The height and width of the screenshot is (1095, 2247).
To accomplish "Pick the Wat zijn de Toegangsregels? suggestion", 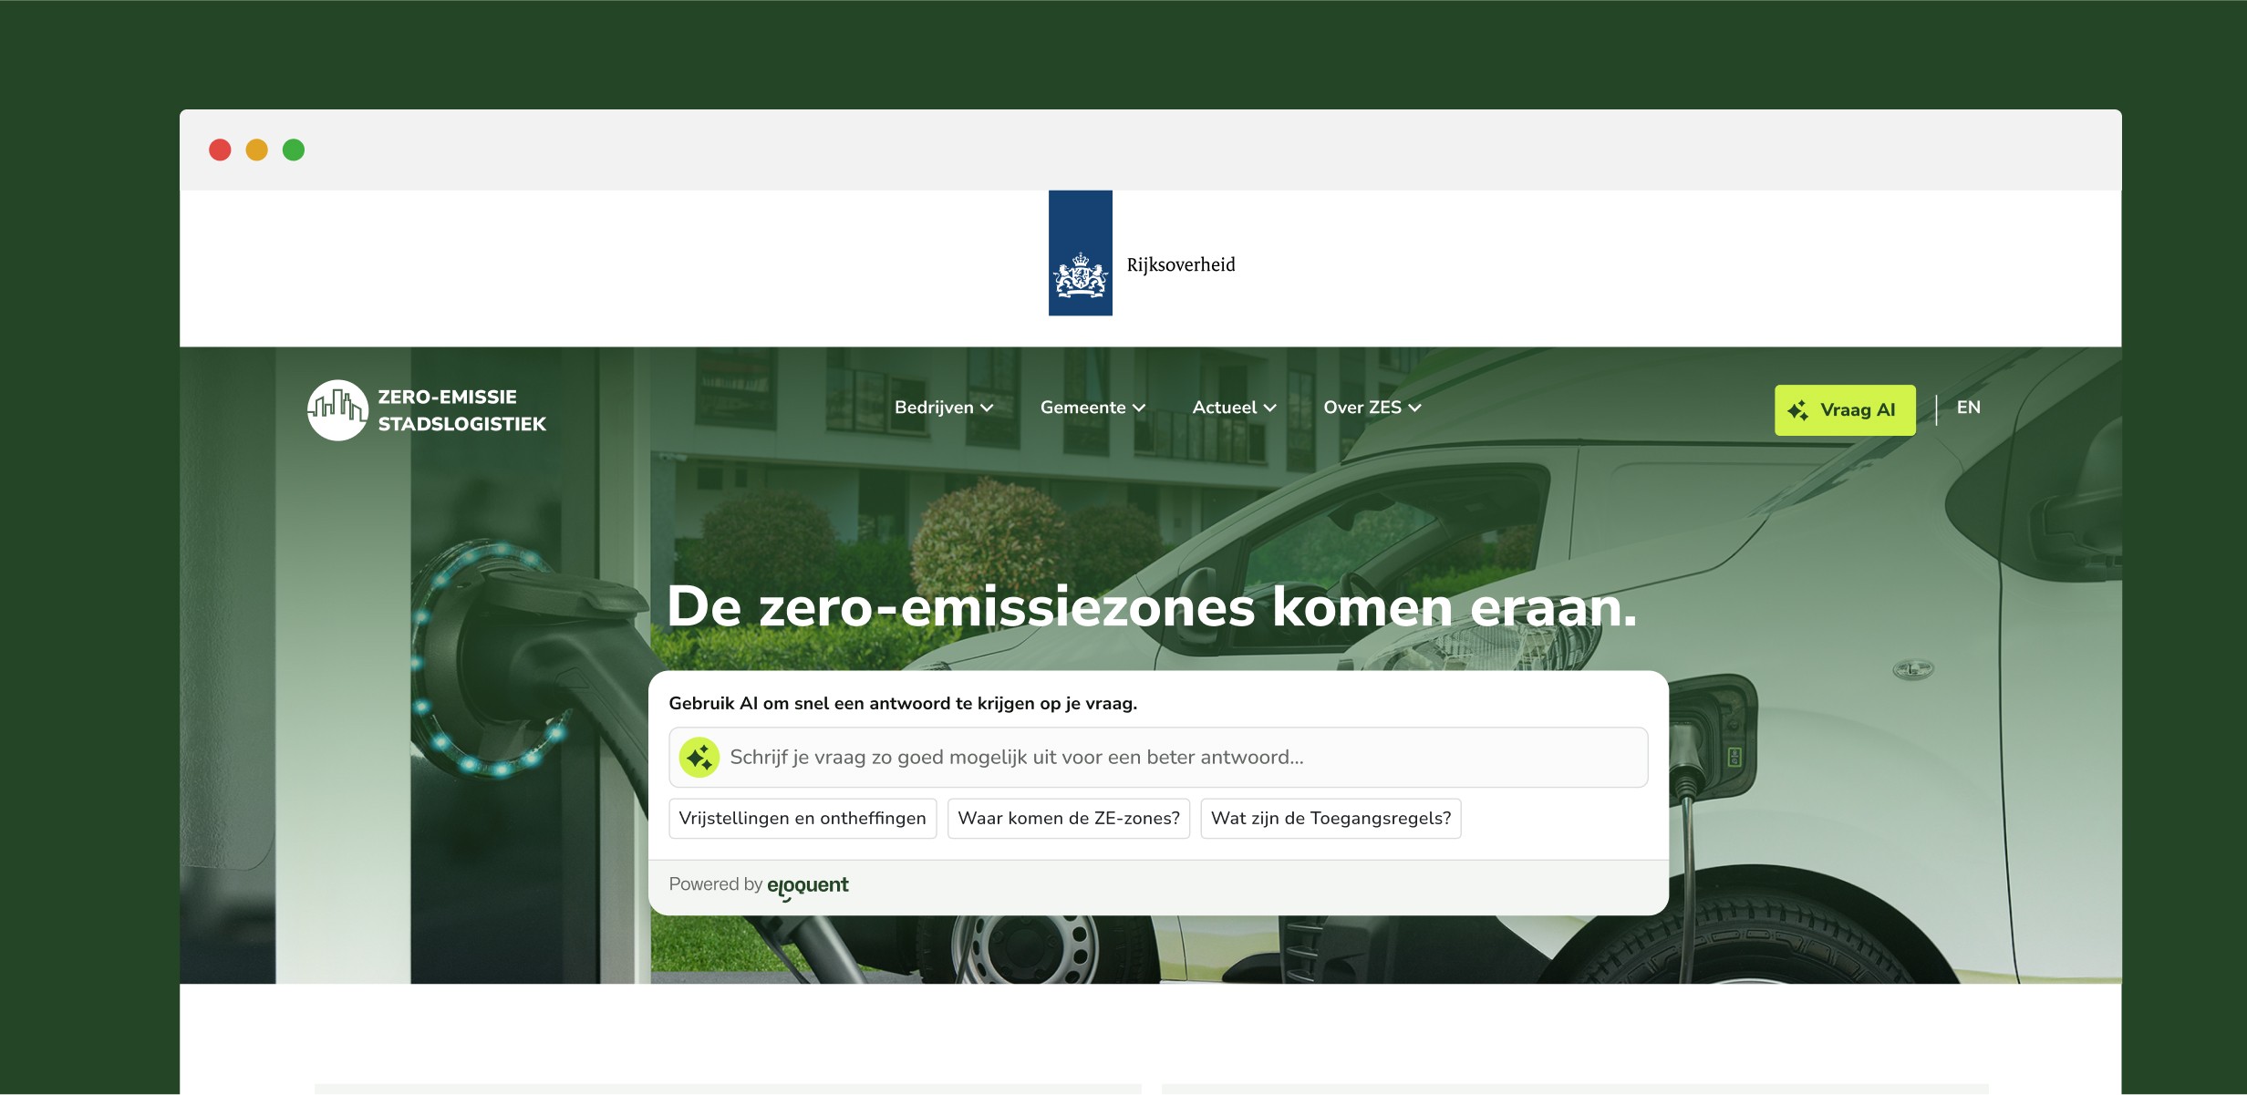I will click(1331, 818).
